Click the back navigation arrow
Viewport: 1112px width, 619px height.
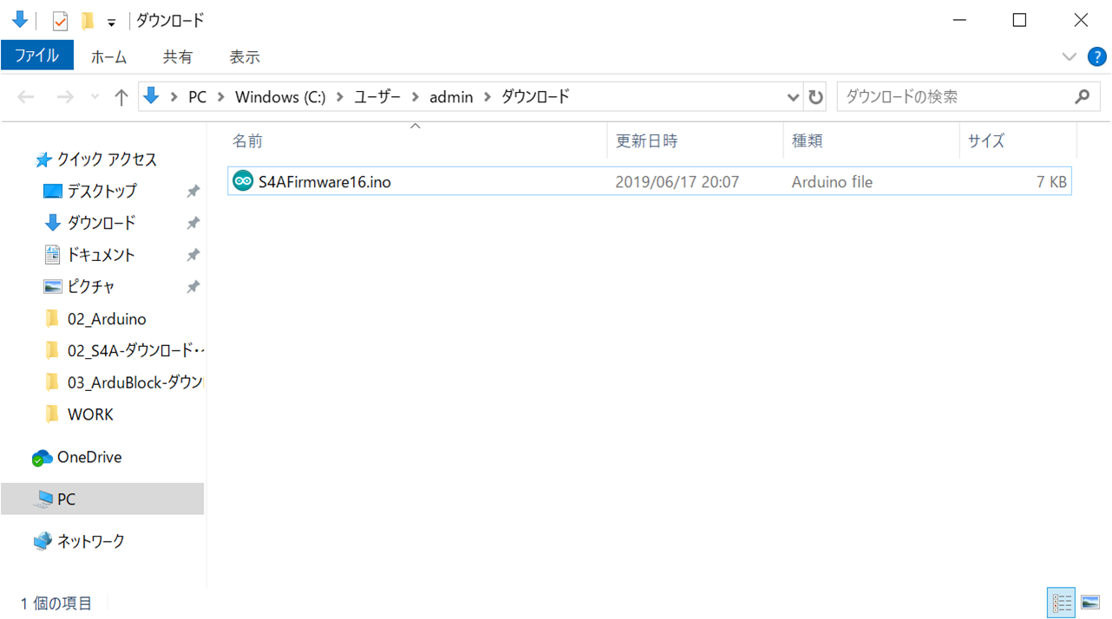25,96
